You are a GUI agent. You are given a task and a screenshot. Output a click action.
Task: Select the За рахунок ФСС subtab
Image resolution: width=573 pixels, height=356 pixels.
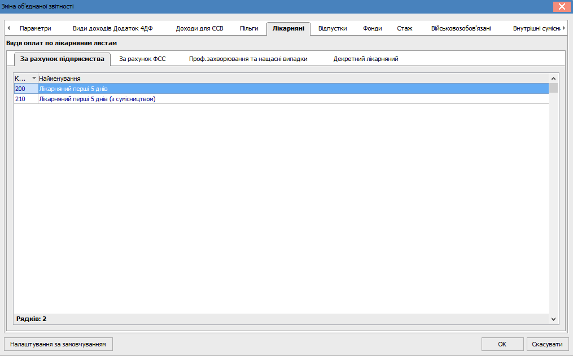click(x=142, y=59)
